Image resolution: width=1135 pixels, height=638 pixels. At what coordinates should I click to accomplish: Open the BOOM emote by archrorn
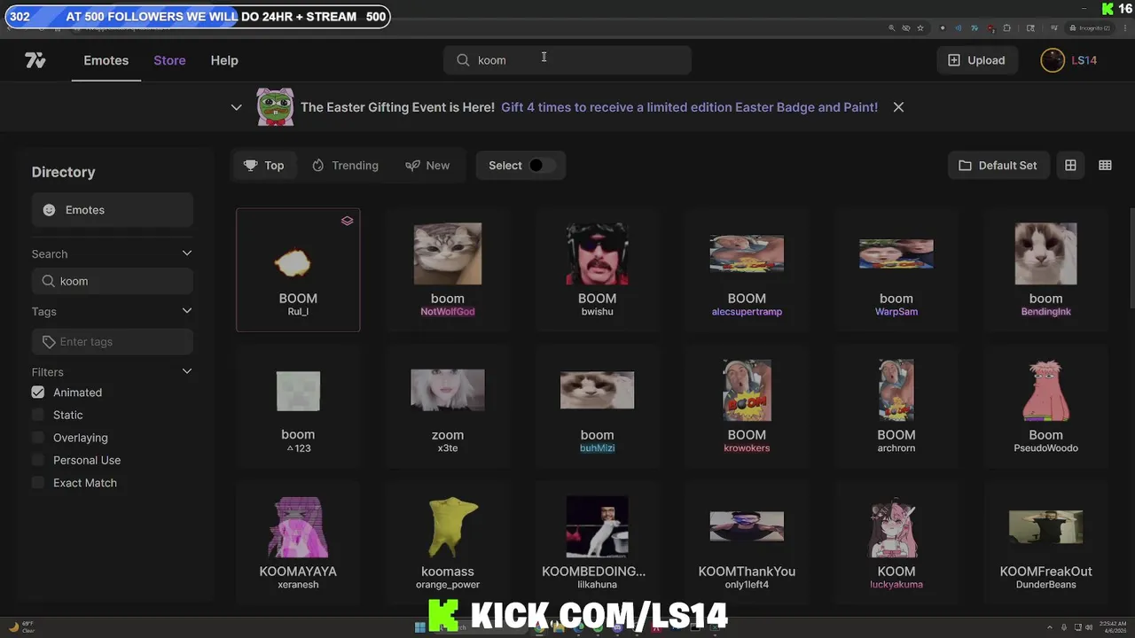point(896,407)
